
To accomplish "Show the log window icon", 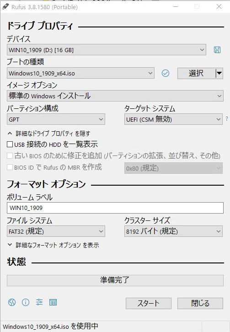I will (x=53, y=302).
